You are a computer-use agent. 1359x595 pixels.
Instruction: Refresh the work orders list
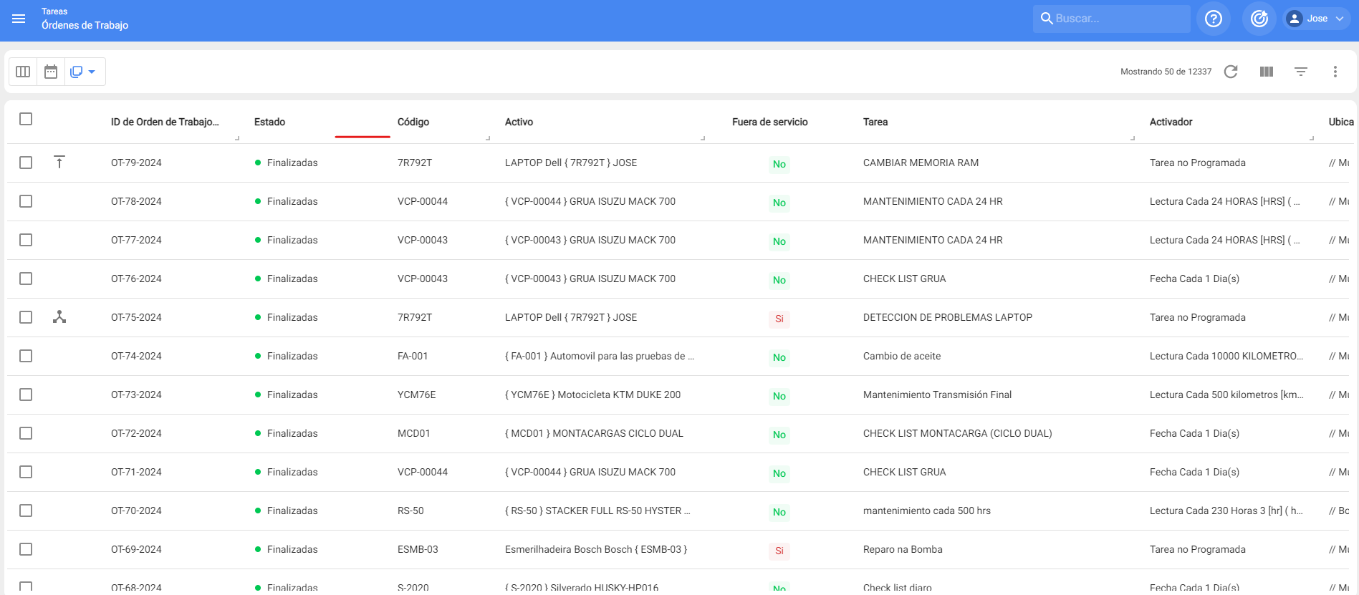[x=1231, y=72]
